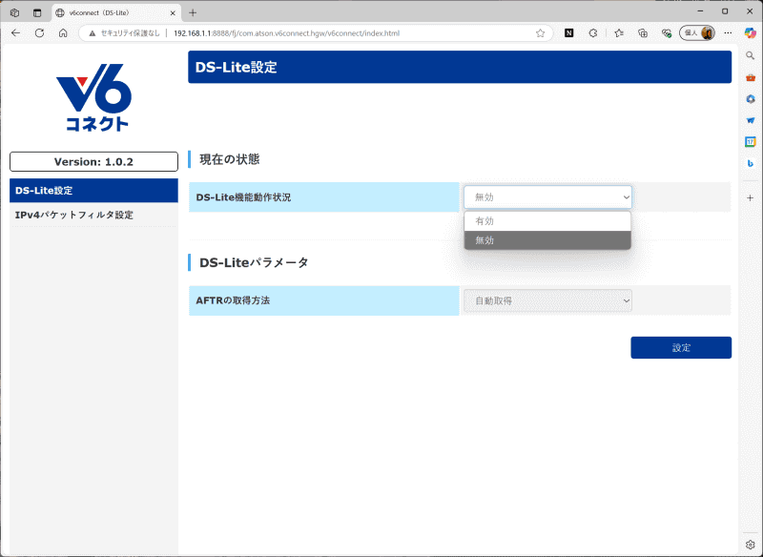The height and width of the screenshot is (557, 763).
Task: Open Collections in the browser toolbar
Action: pos(641,32)
